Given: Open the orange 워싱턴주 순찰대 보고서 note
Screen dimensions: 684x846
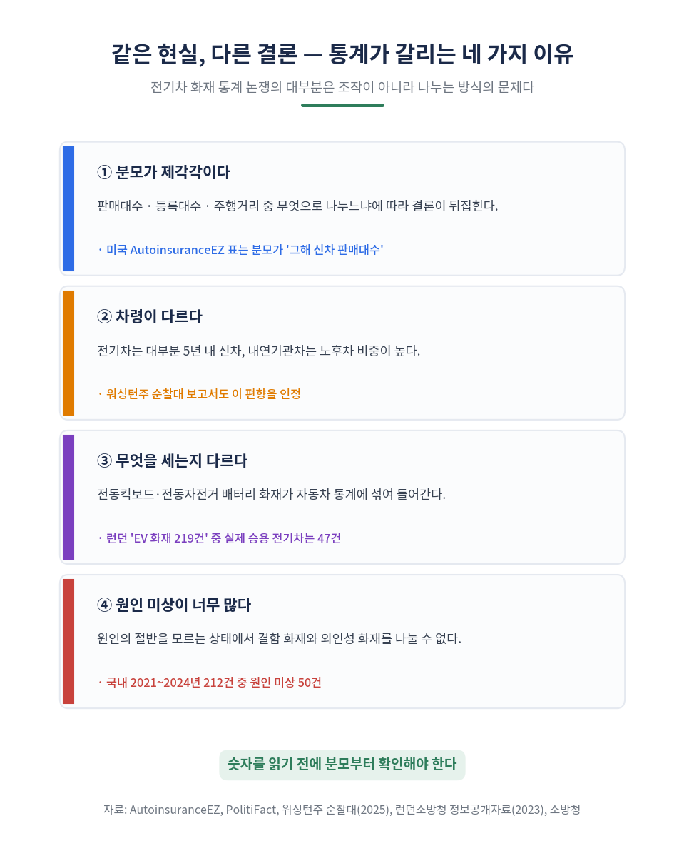Looking at the screenshot, I should coord(199,394).
